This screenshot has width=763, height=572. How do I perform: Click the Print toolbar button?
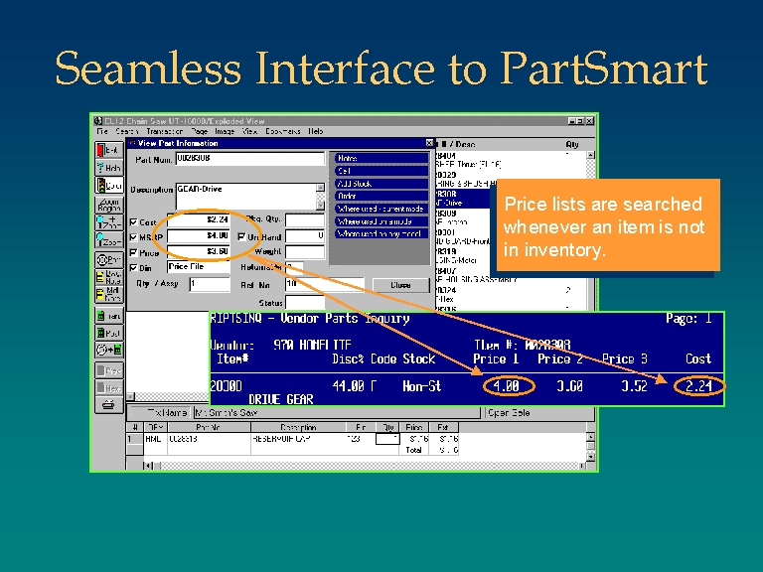click(x=109, y=259)
